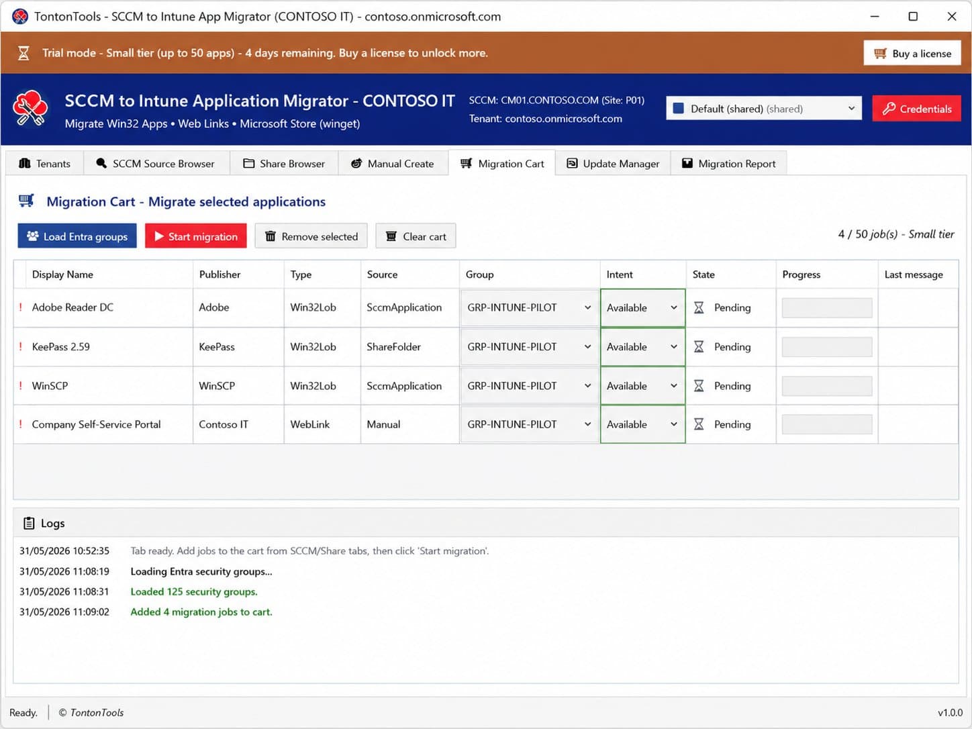Image resolution: width=972 pixels, height=729 pixels.
Task: Change Intent dropdown for Company Self-Service Portal
Action: [643, 424]
